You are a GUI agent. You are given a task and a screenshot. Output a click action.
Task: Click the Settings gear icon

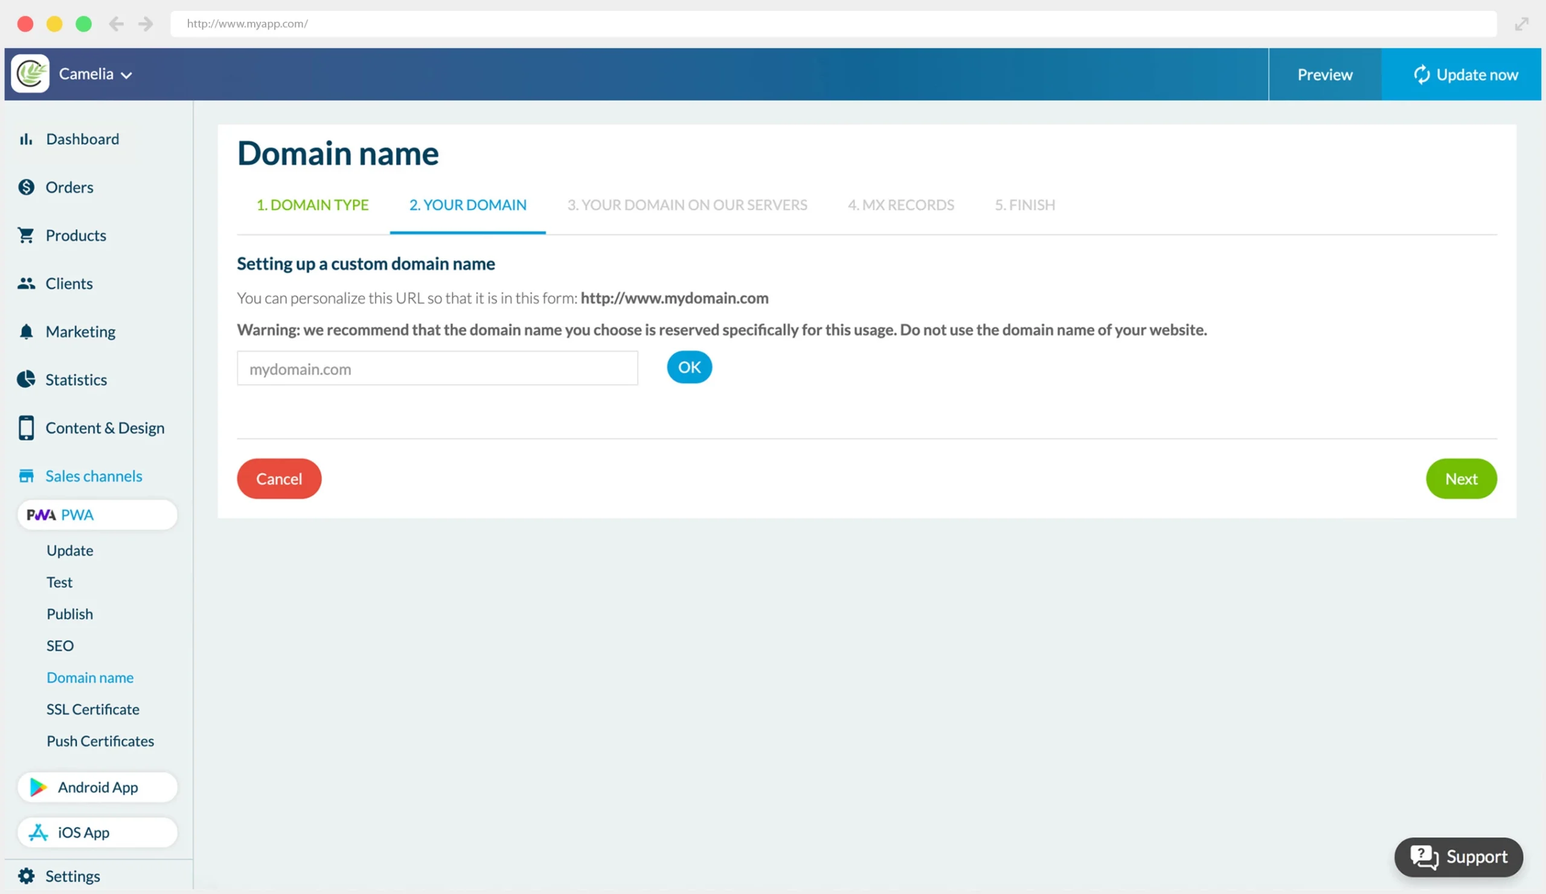[26, 876]
